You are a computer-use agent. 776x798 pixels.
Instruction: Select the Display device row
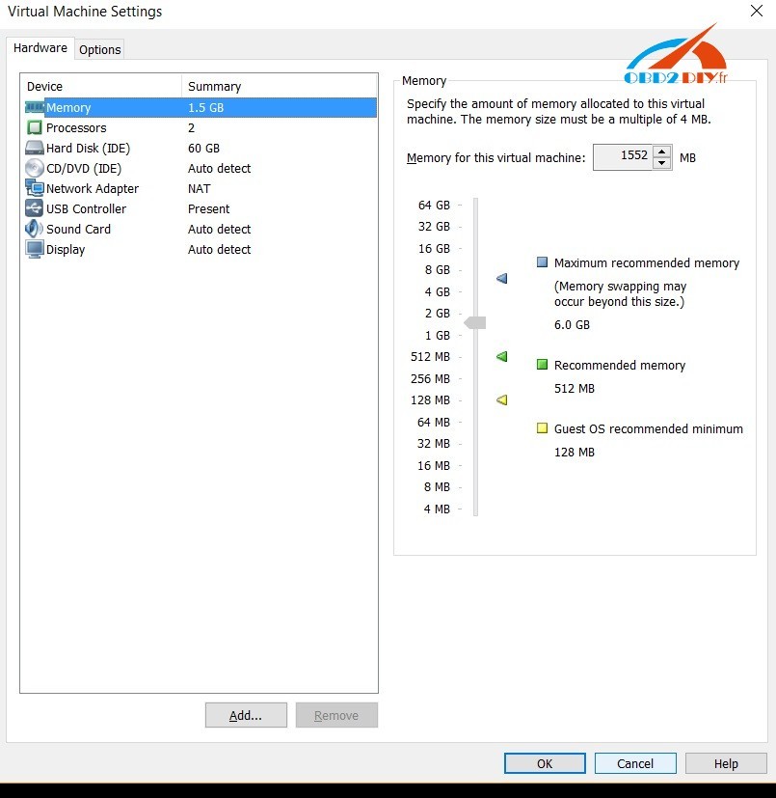[201, 249]
